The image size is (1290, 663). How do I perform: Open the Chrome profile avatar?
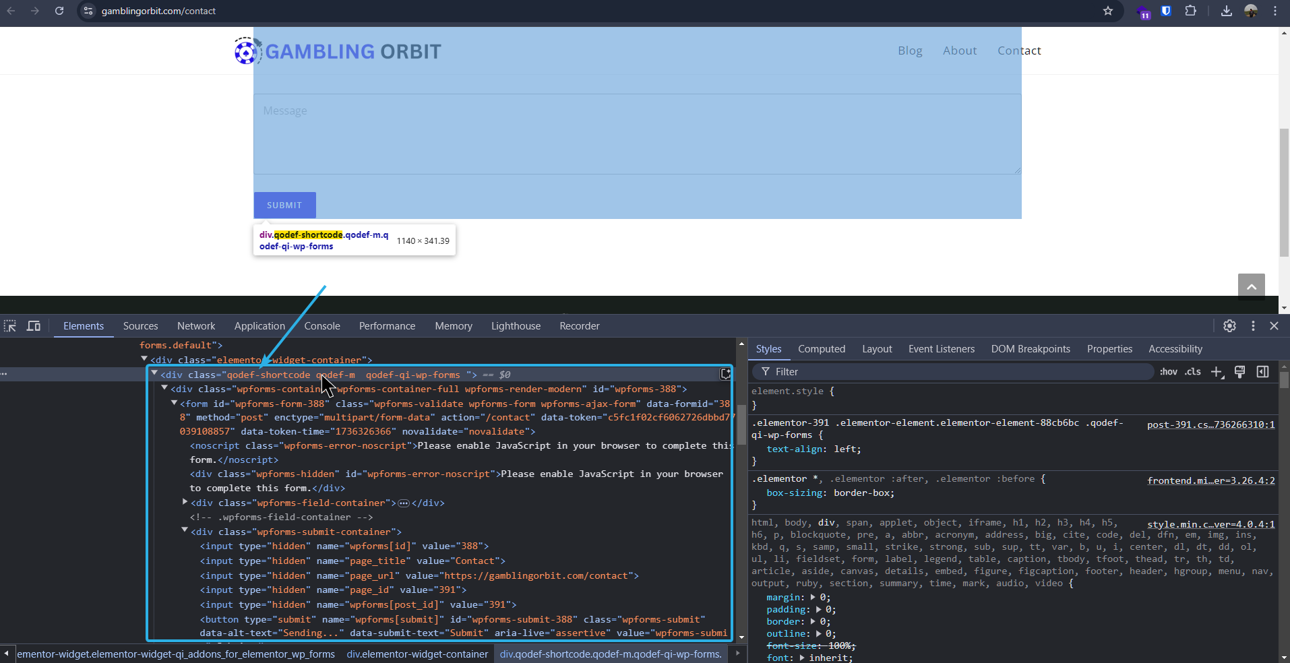pos(1251,11)
